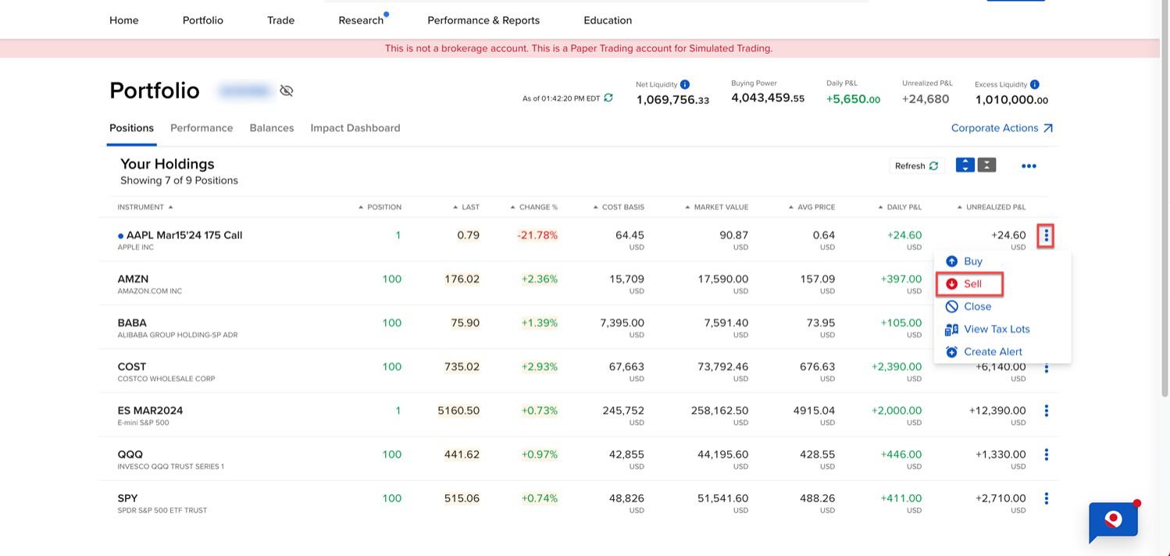Click SPY daily P&L +411.00
1170x556 pixels.
901,498
